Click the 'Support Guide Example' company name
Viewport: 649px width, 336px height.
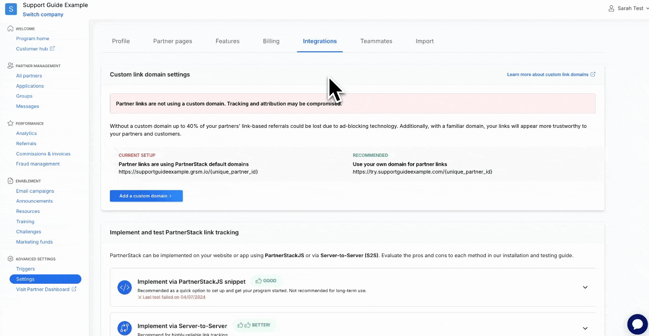pos(55,5)
